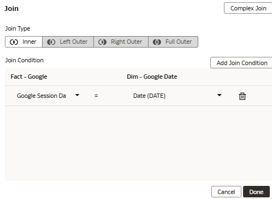Confirm the join with Done
Image resolution: width=272 pixels, height=199 pixels.
coord(256,192)
